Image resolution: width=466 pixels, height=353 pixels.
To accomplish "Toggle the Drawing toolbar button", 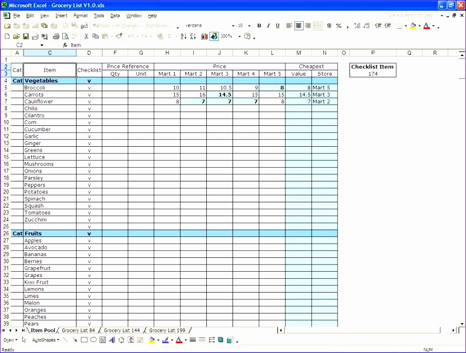I will [214, 36].
